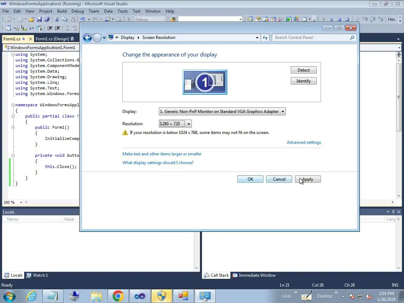Viewport: 404px width, 303px height.
Task: Collapse the namespace WindowsFormsApplication1 block
Action: pyautogui.click(x=13, y=105)
